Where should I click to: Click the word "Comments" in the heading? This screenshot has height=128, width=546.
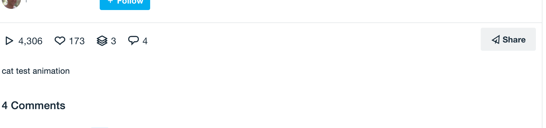click(38, 106)
